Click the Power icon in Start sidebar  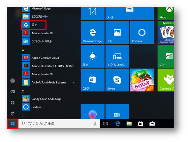[13, 114]
